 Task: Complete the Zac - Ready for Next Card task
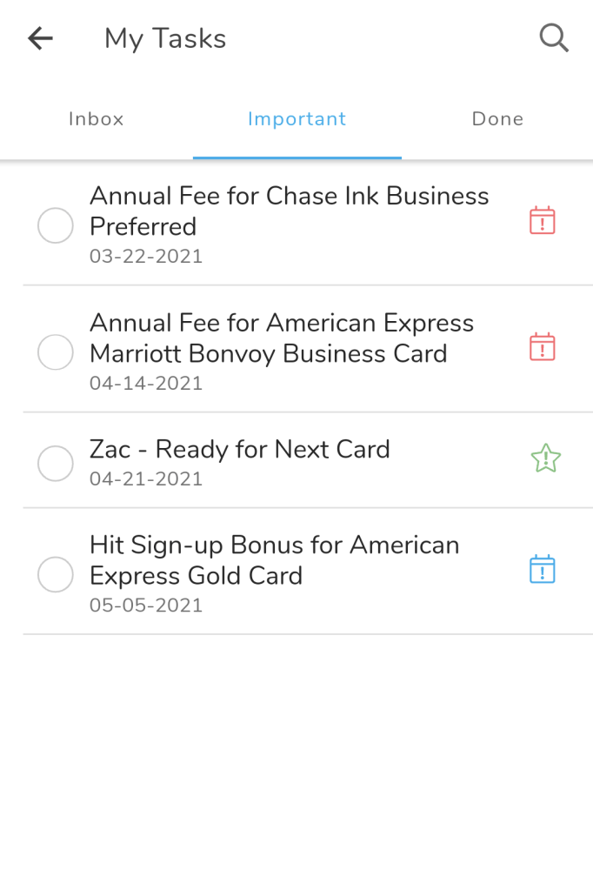[x=56, y=463]
